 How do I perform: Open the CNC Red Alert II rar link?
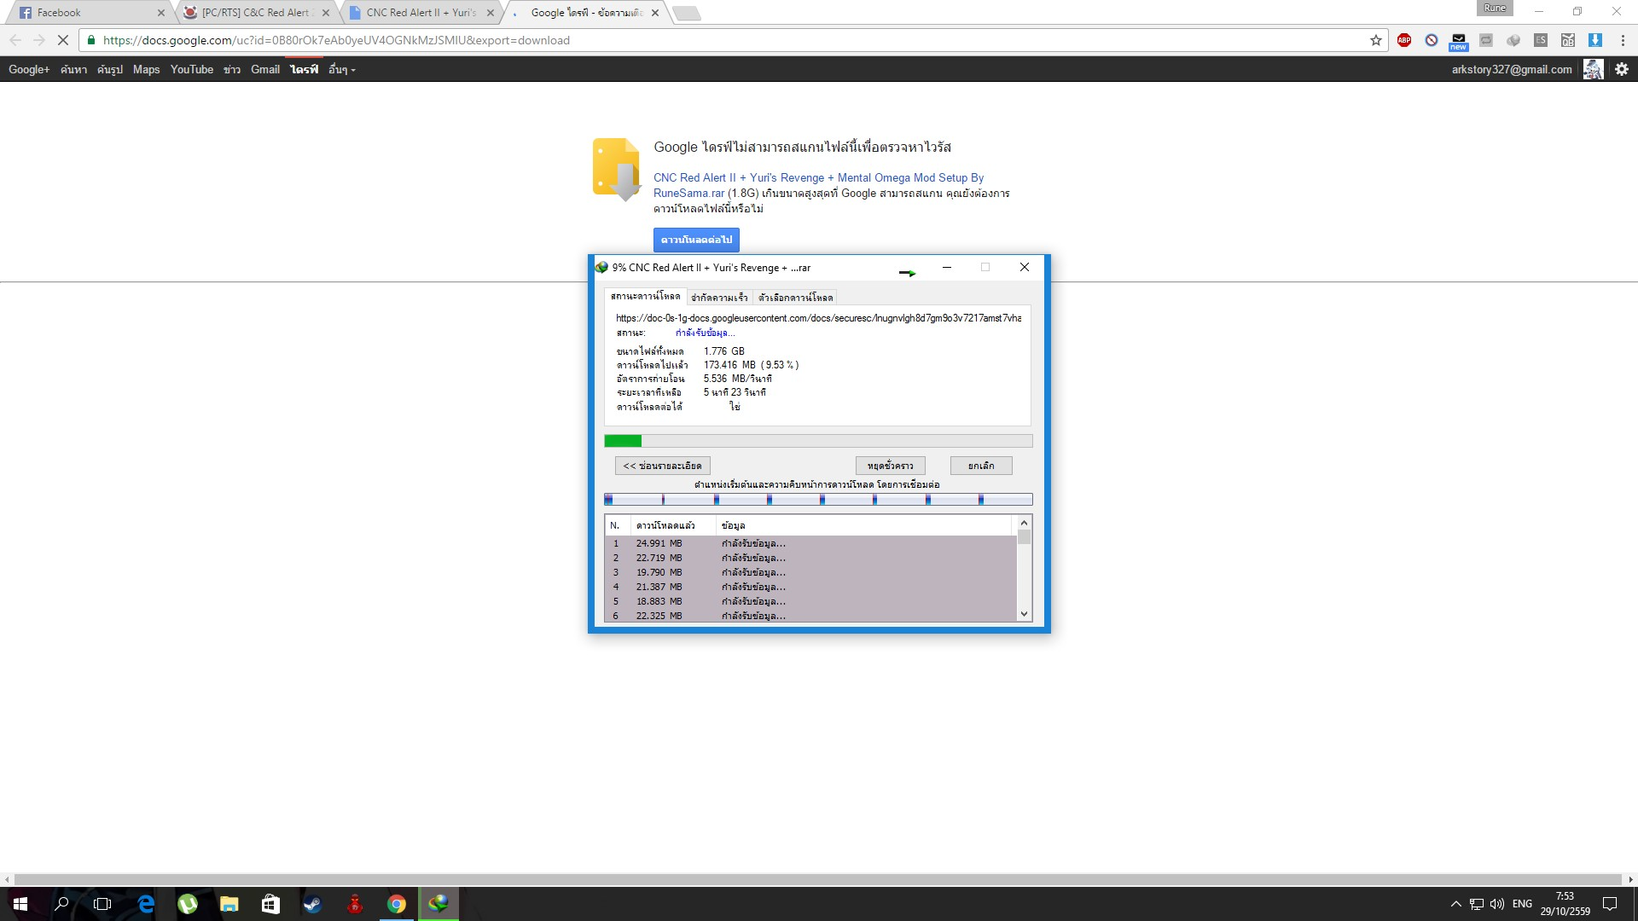818,177
